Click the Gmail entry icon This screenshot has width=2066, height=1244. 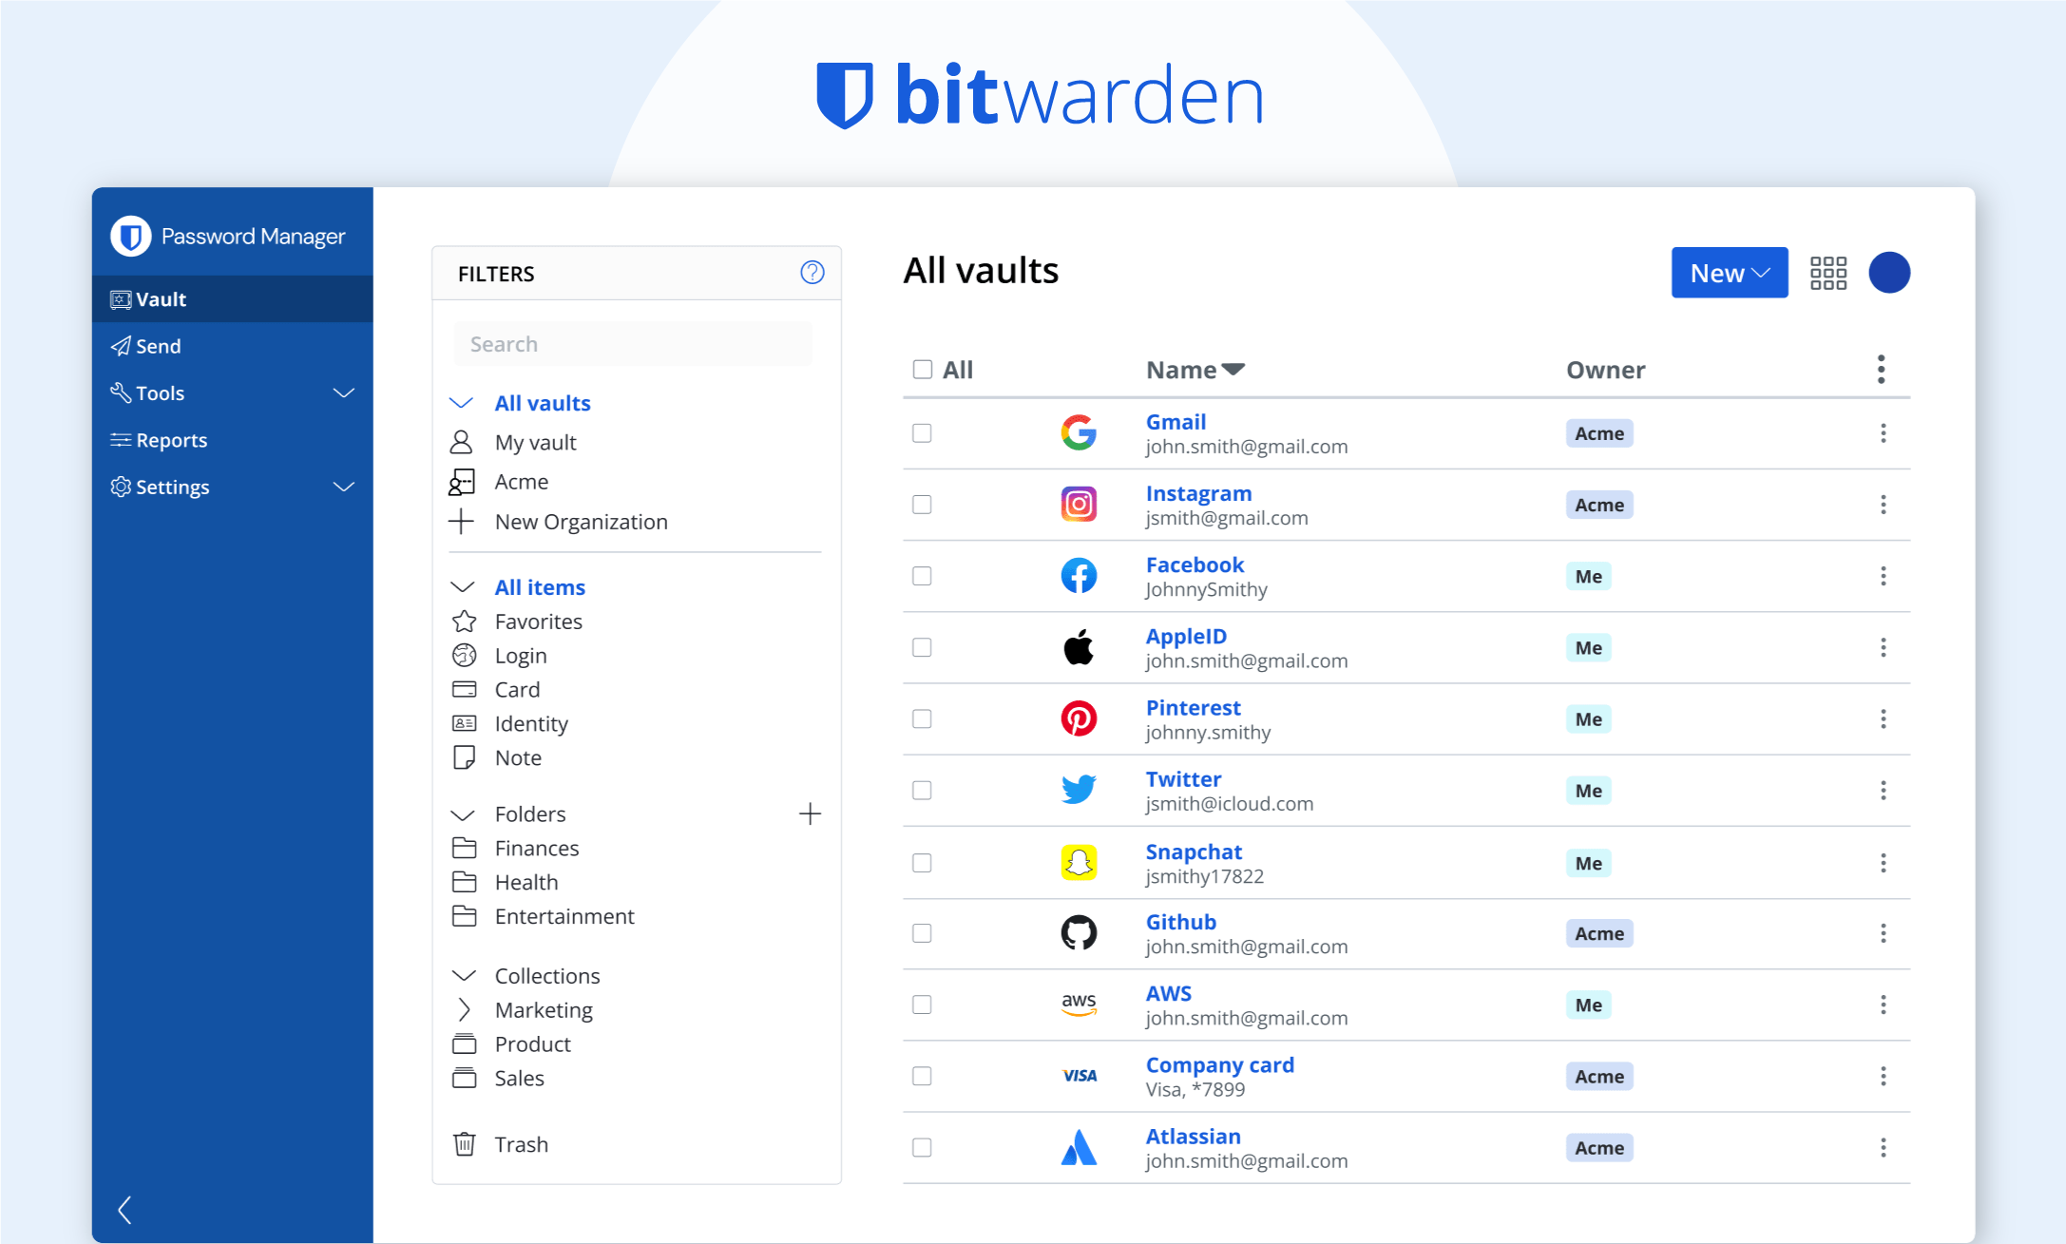pos(1078,432)
